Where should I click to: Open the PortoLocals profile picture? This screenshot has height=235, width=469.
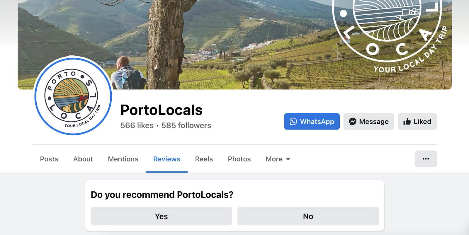[x=73, y=96]
